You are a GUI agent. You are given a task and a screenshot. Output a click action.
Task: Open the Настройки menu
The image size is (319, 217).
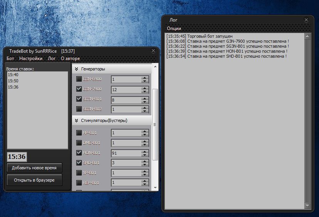click(31, 58)
